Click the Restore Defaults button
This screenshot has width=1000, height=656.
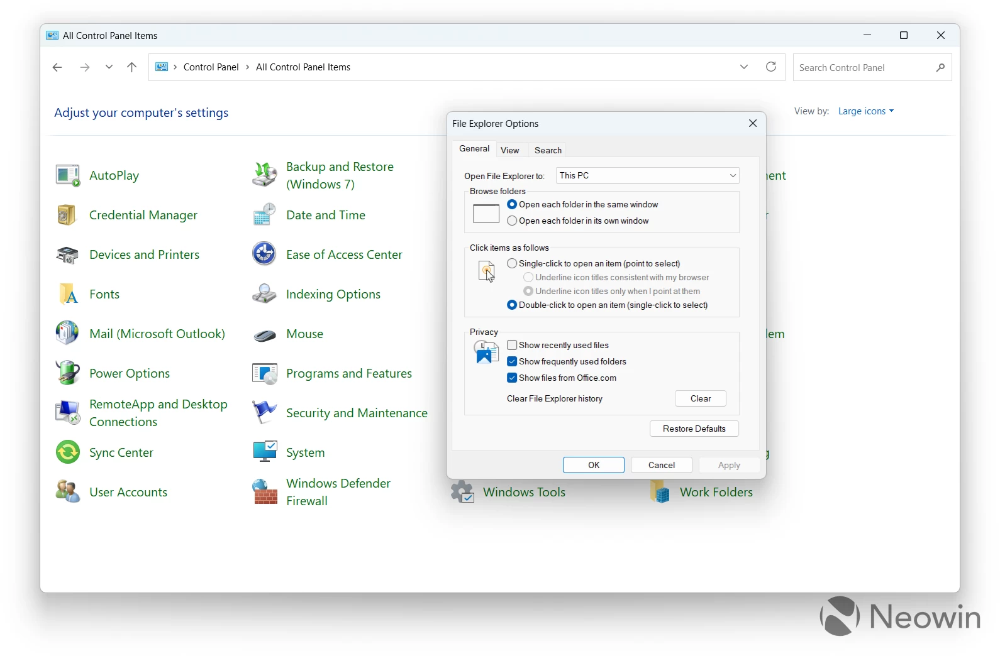click(694, 429)
